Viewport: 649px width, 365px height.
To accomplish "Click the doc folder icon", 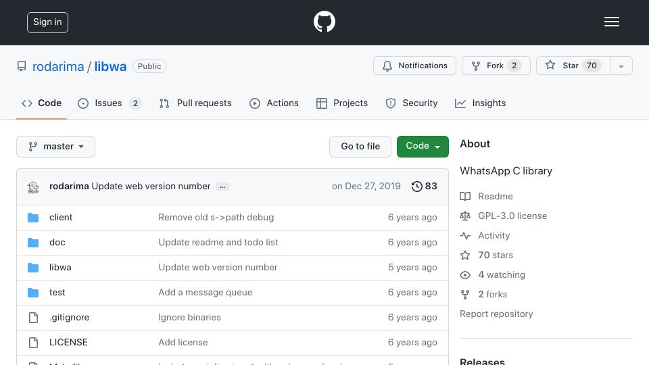I will [x=33, y=243].
